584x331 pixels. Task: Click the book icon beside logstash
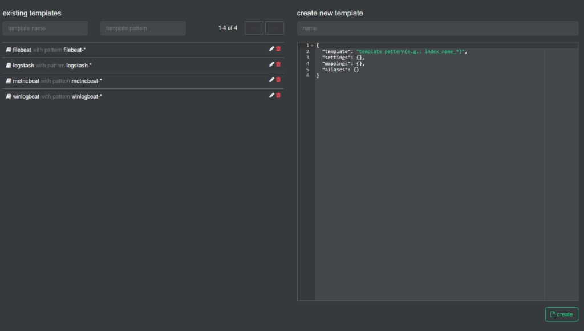(7, 65)
